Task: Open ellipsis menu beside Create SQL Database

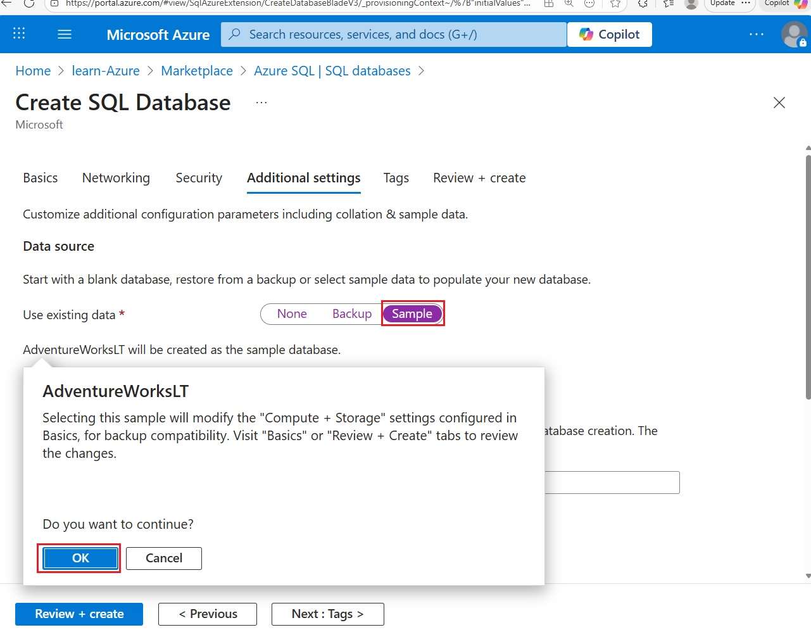Action: click(261, 103)
